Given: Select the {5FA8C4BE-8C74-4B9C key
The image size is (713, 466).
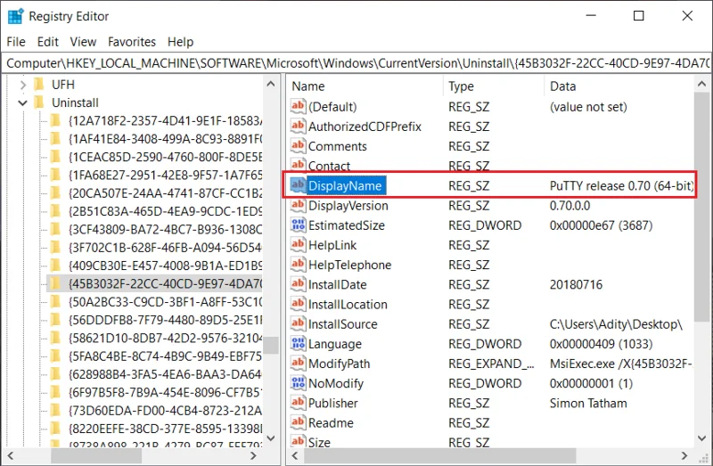Looking at the screenshot, I should pos(165,356).
